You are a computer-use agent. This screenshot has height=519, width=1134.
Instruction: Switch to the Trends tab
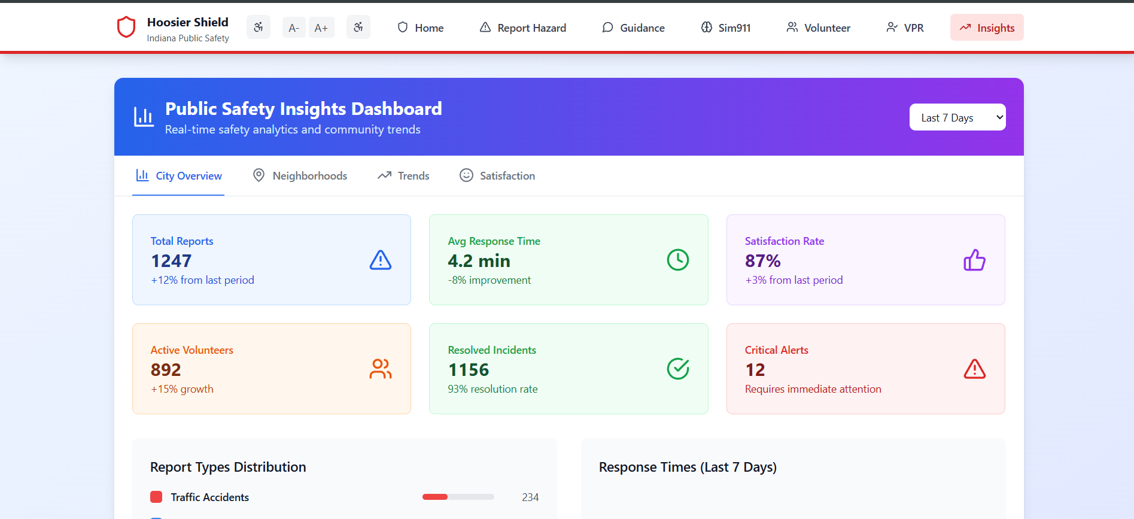coord(403,176)
